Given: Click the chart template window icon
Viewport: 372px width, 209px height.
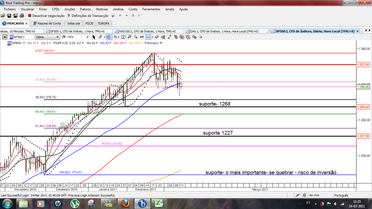Looking at the screenshot, I should pyautogui.click(x=182, y=37).
